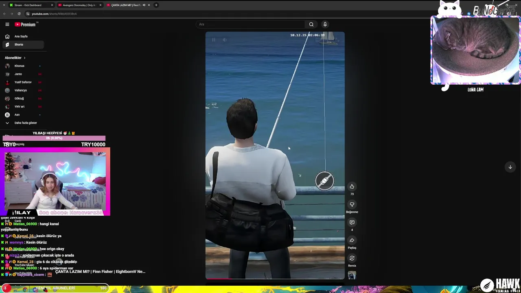Close the Kick Dashboard tab
The width and height of the screenshot is (521, 293).
[x=52, y=5]
